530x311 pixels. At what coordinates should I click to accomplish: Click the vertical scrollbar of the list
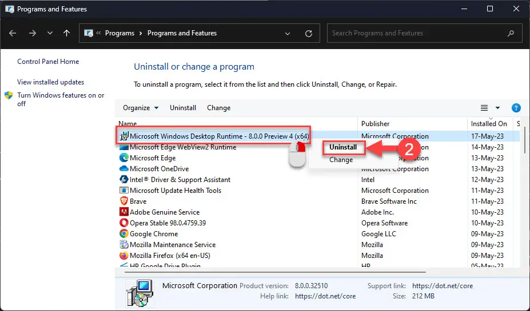[525, 140]
